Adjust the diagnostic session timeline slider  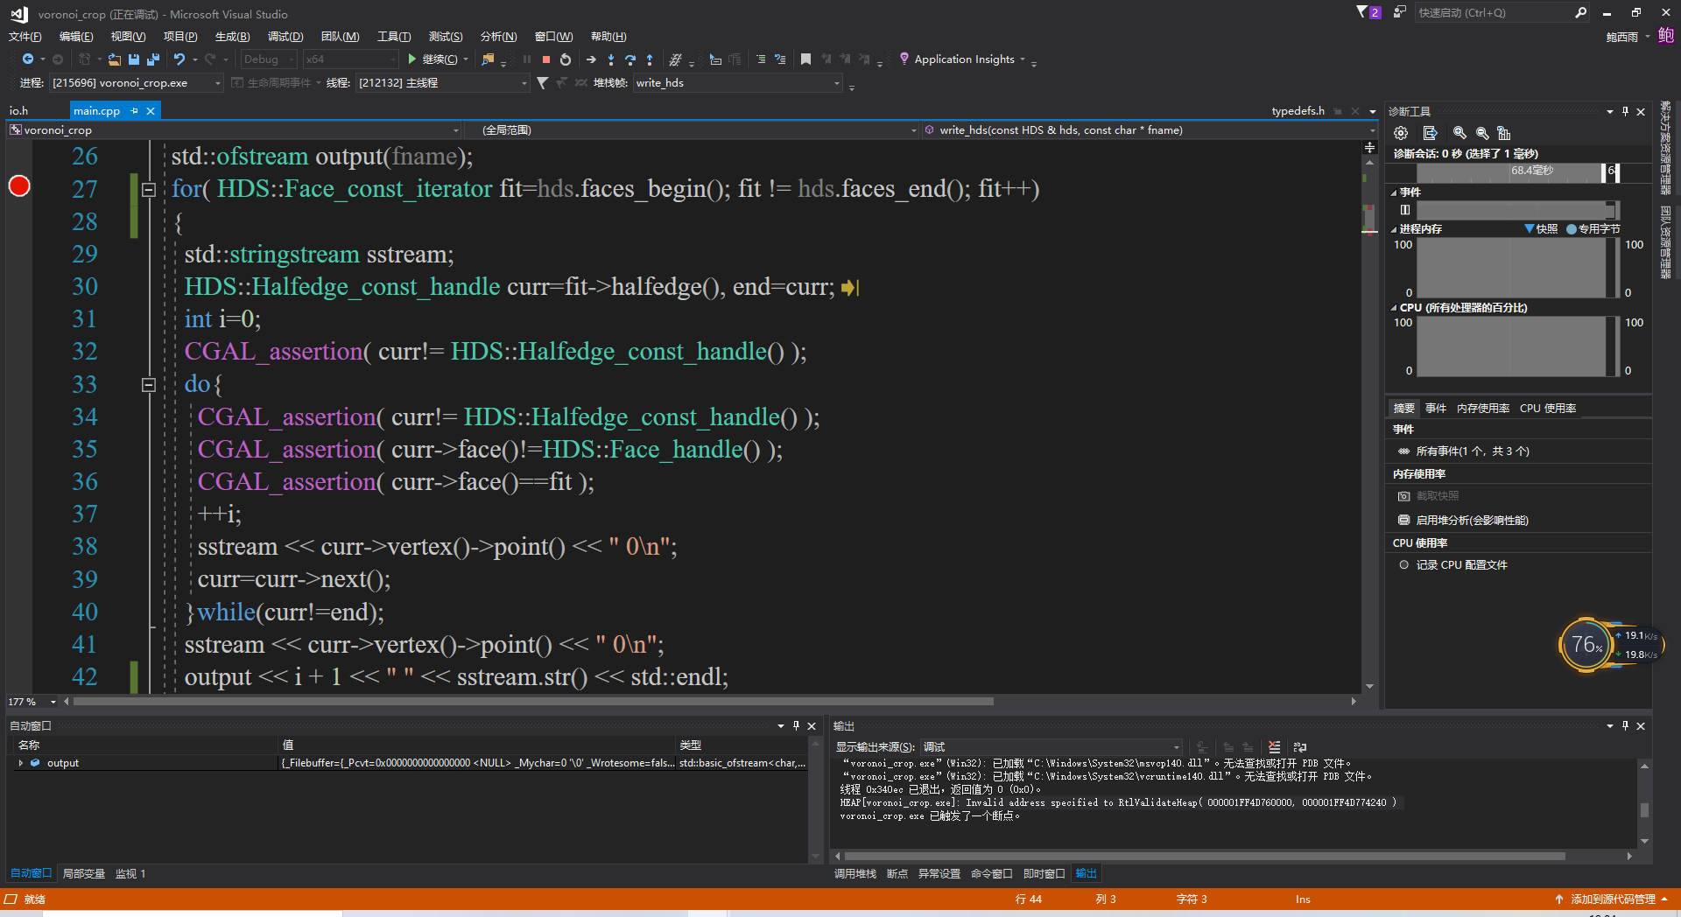1609,172
